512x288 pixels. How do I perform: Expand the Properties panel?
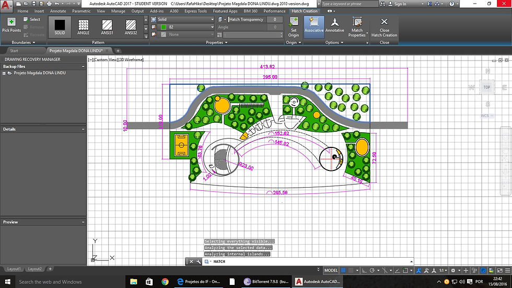pyautogui.click(x=216, y=42)
